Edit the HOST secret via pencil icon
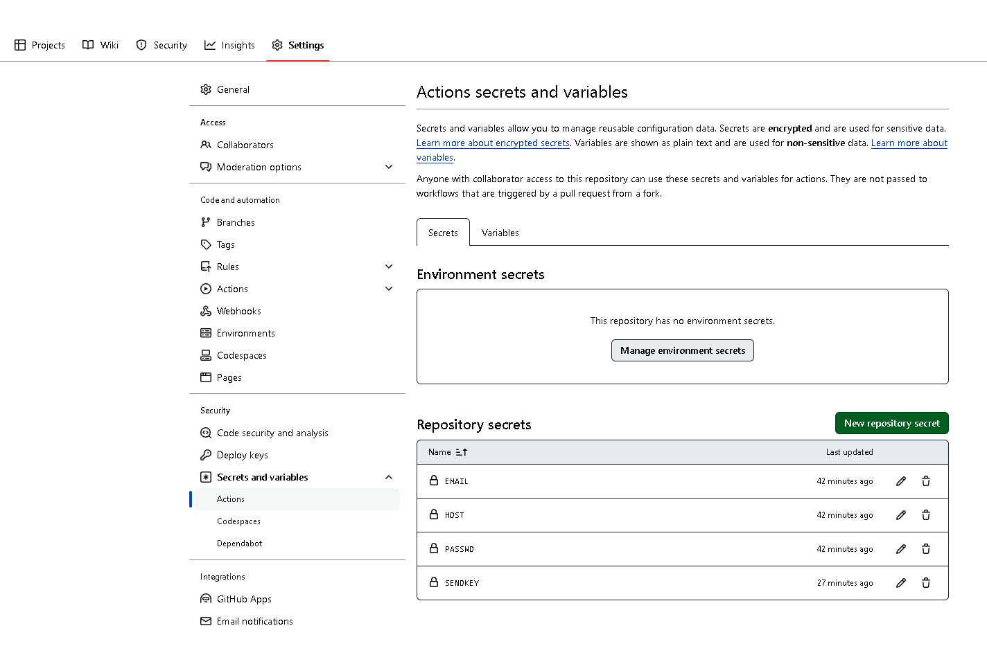This screenshot has height=664, width=987. [901, 515]
